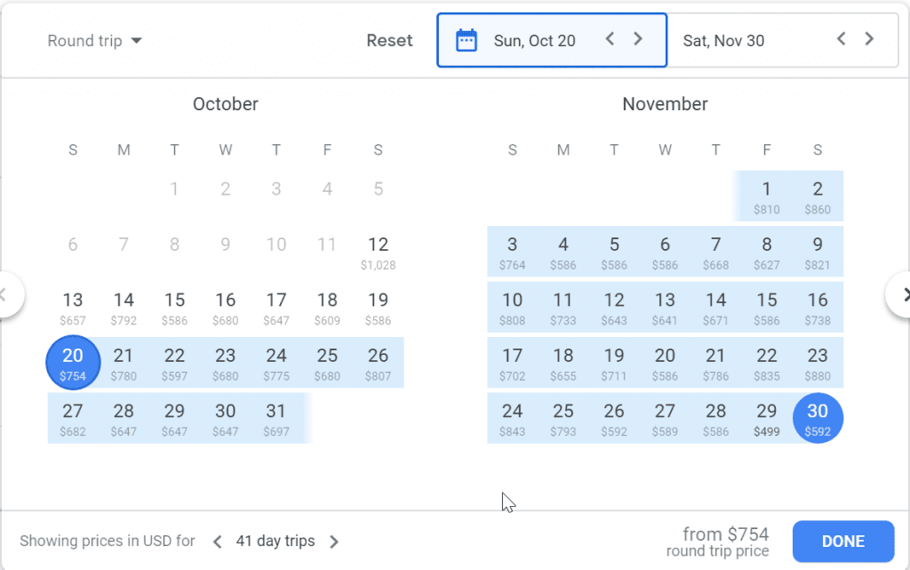Click the calendar icon in the departure field
The width and height of the screenshot is (910, 570).
tap(467, 39)
